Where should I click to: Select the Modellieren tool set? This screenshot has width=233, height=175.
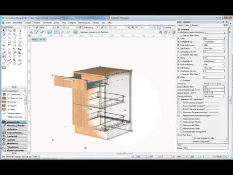pos(15,143)
